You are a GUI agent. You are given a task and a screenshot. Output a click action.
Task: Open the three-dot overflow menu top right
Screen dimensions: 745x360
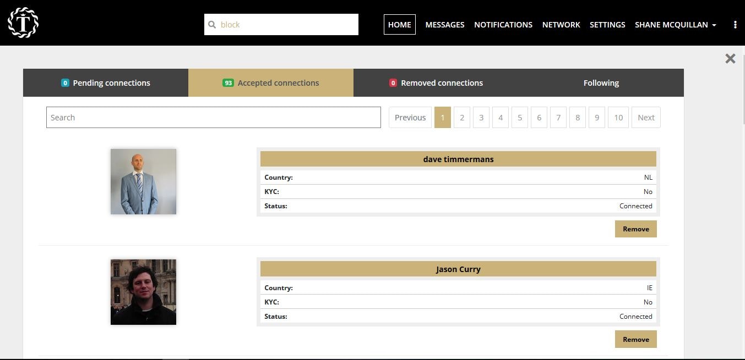click(x=736, y=24)
